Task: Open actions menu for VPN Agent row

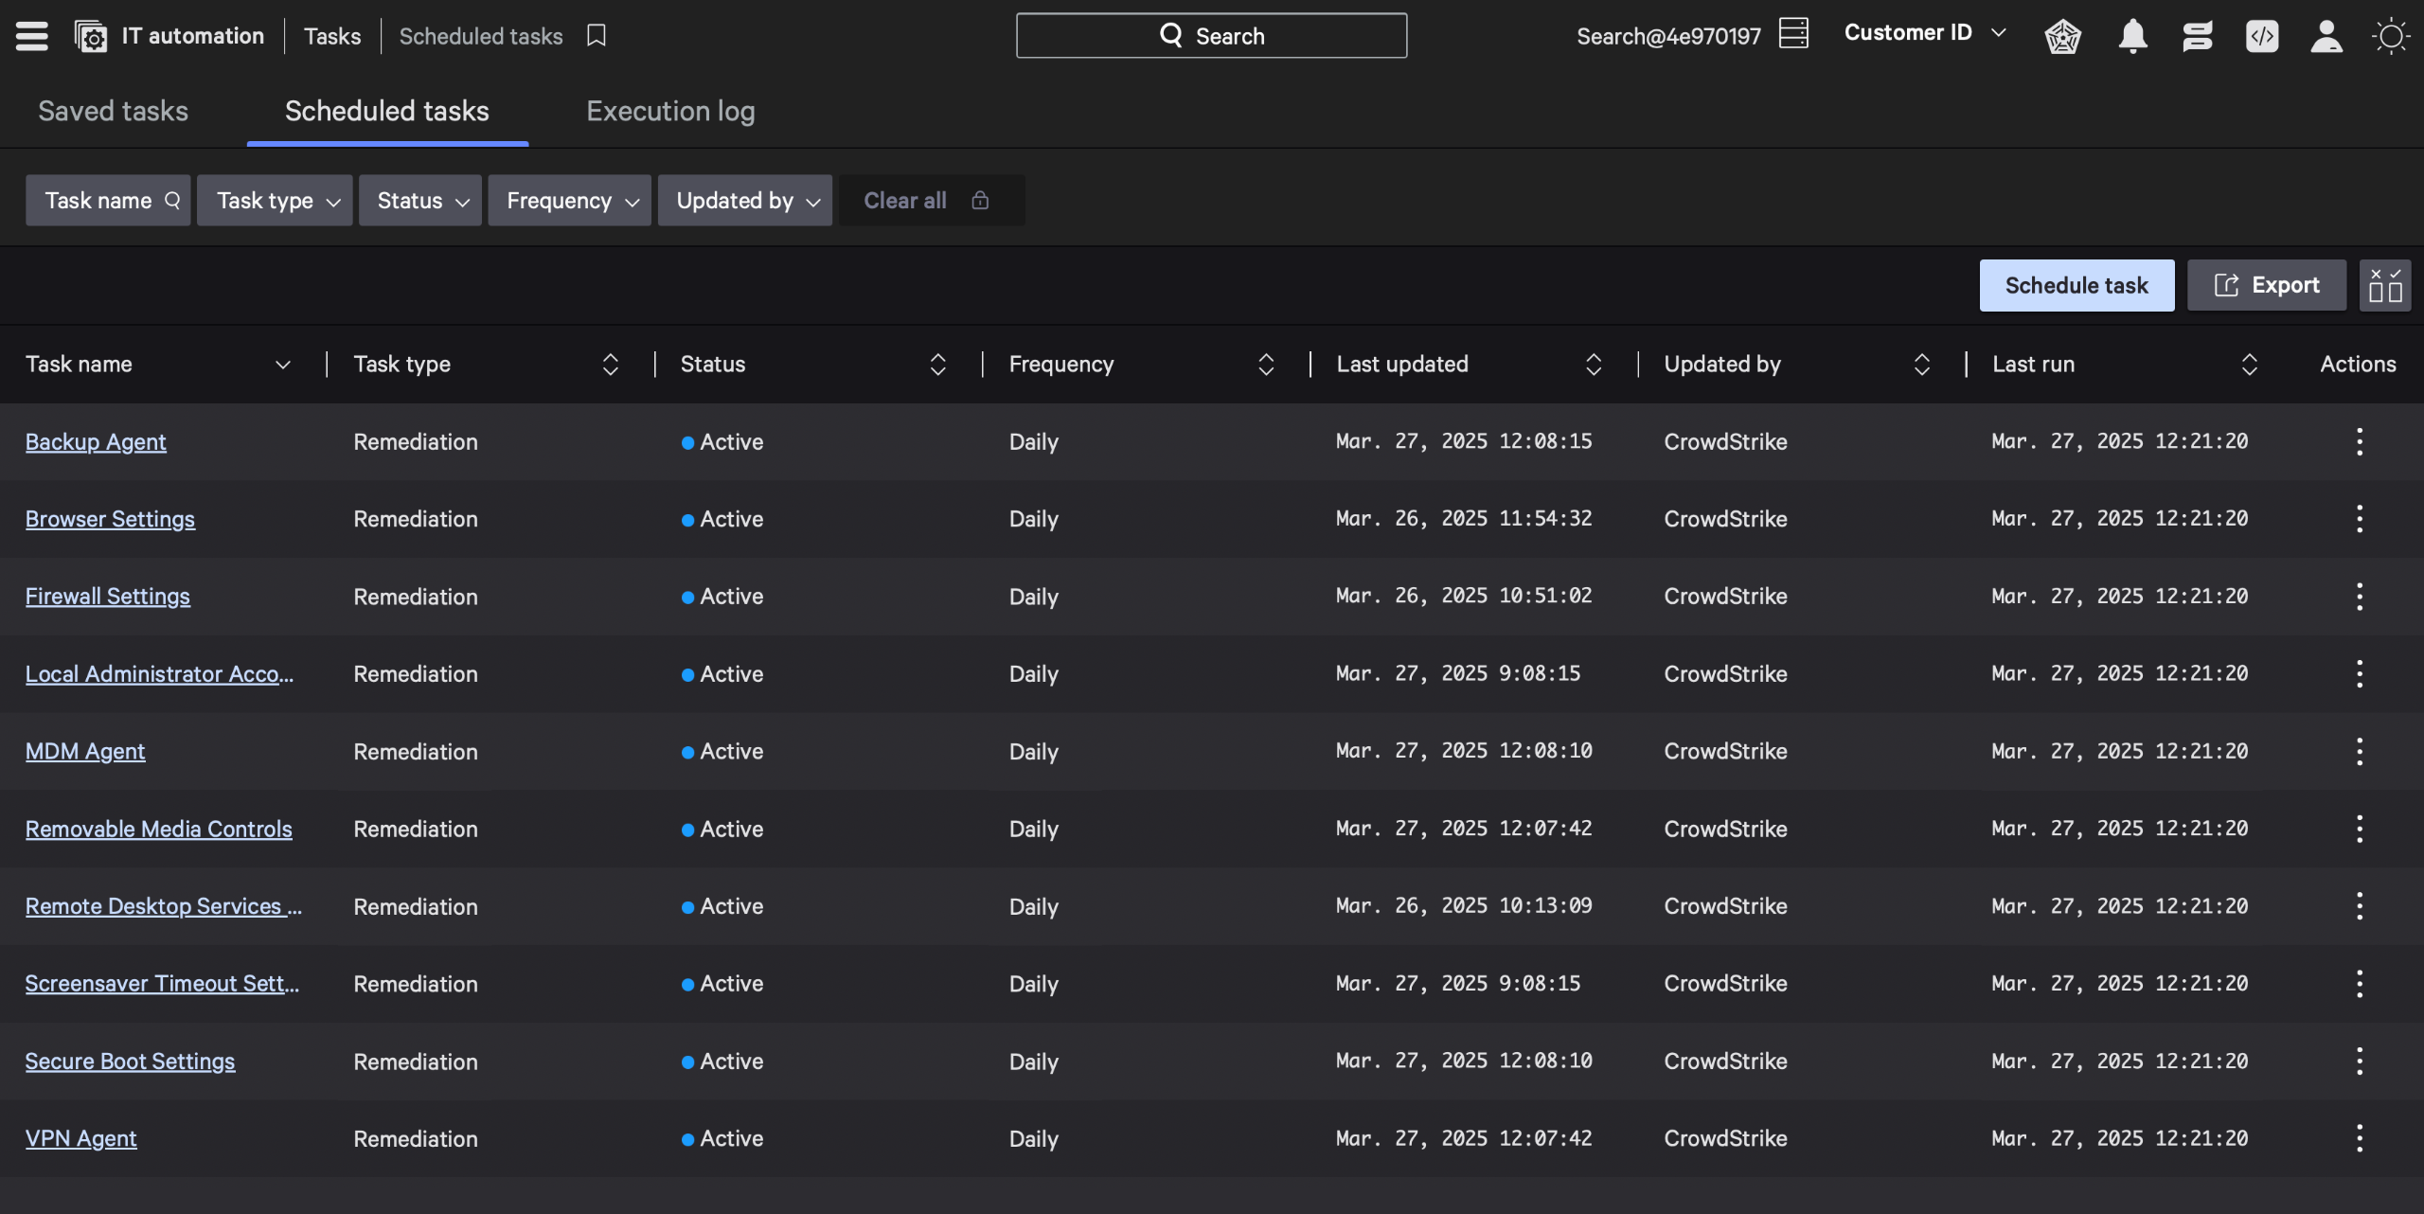Action: [2359, 1138]
